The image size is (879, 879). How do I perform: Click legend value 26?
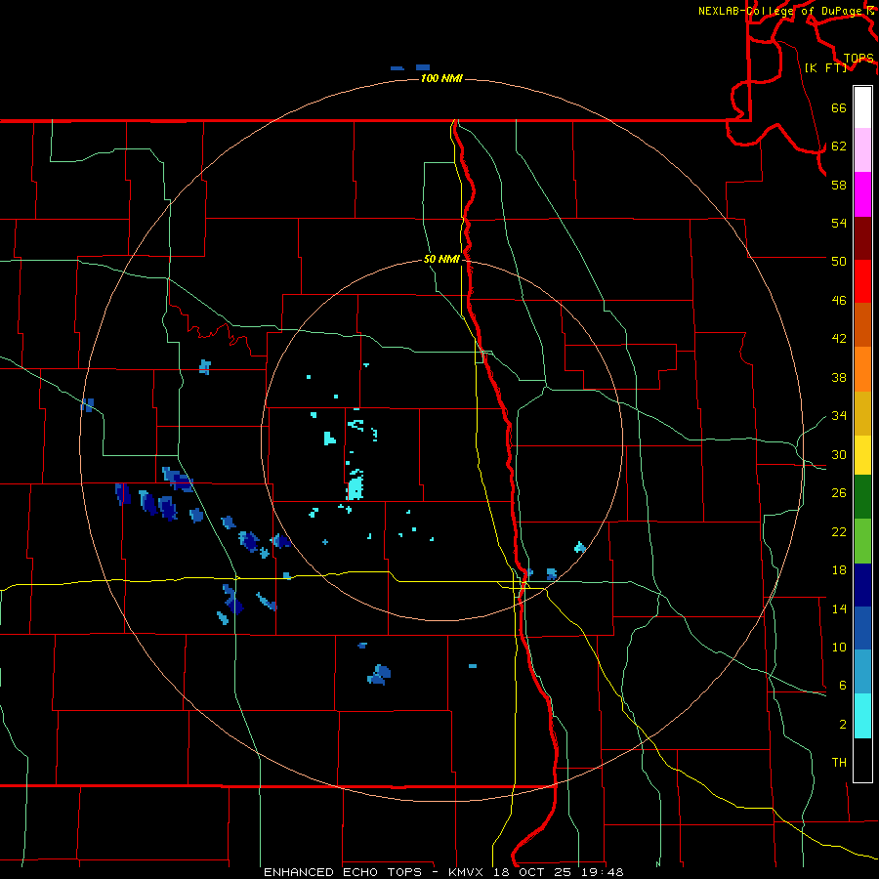coord(839,493)
